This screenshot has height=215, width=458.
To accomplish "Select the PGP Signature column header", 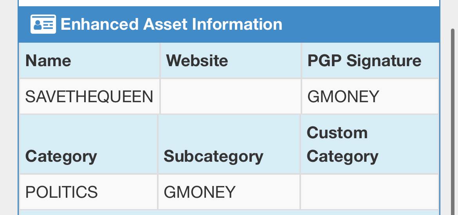I will point(370,60).
